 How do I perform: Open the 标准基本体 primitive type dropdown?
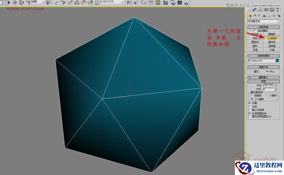pos(264,21)
